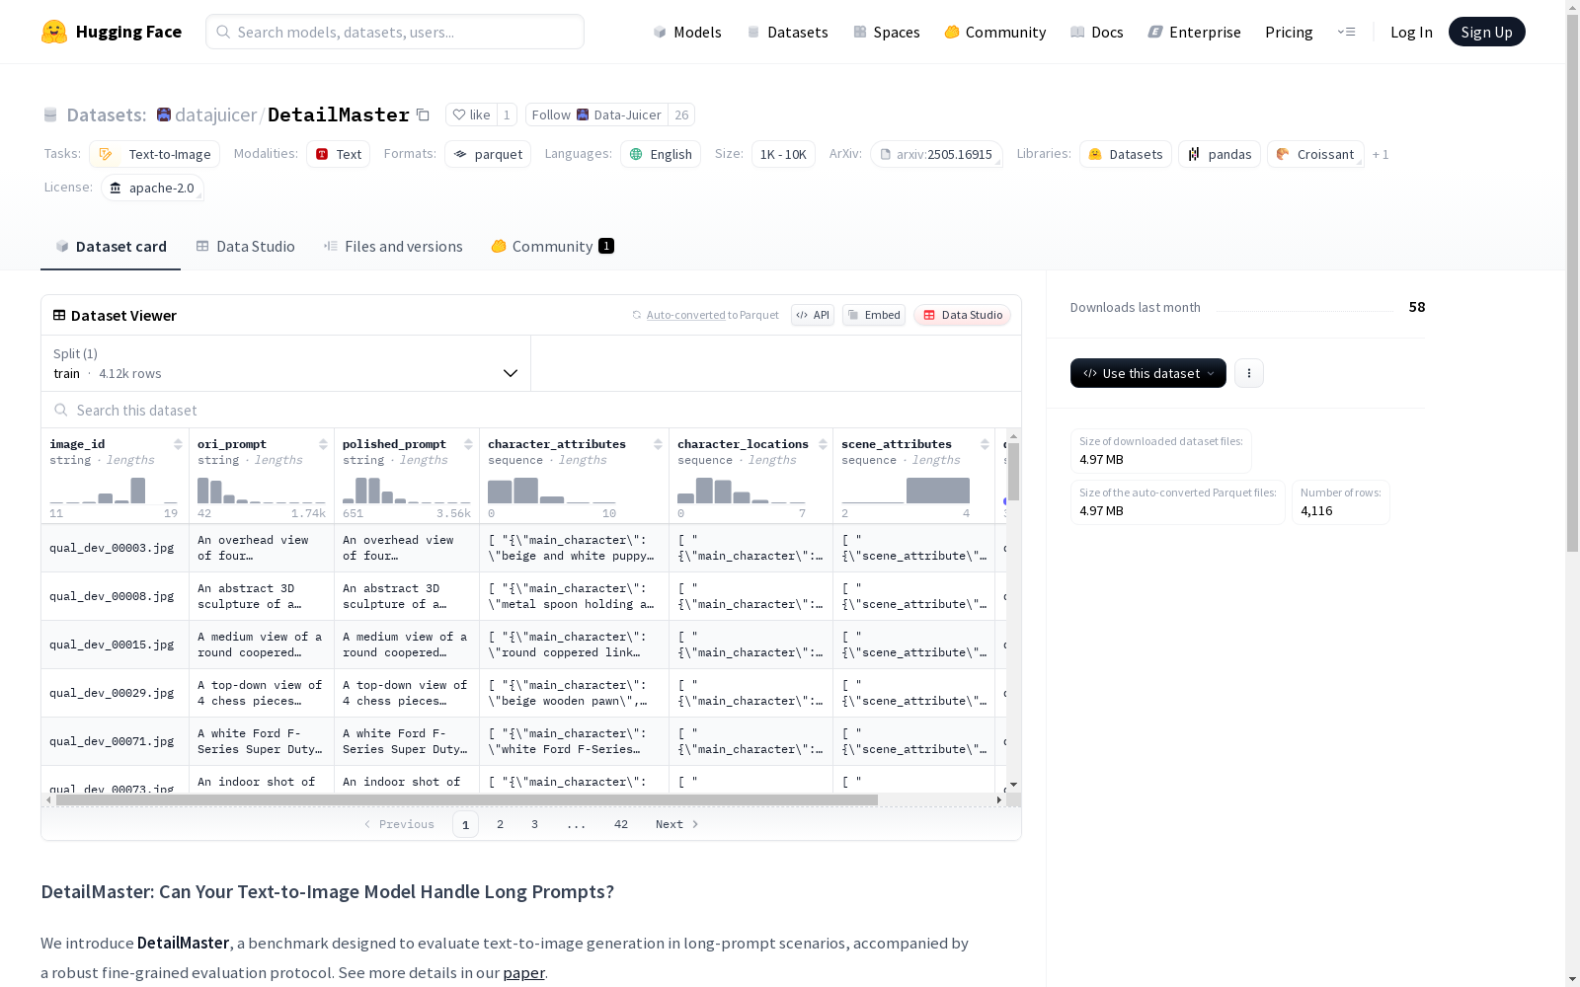Click the Auto-converted link
This screenshot has width=1580, height=987.
pos(686,315)
